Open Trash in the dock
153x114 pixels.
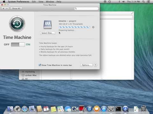143,109
